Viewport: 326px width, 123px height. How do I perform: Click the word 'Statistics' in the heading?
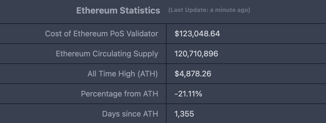[140, 10]
